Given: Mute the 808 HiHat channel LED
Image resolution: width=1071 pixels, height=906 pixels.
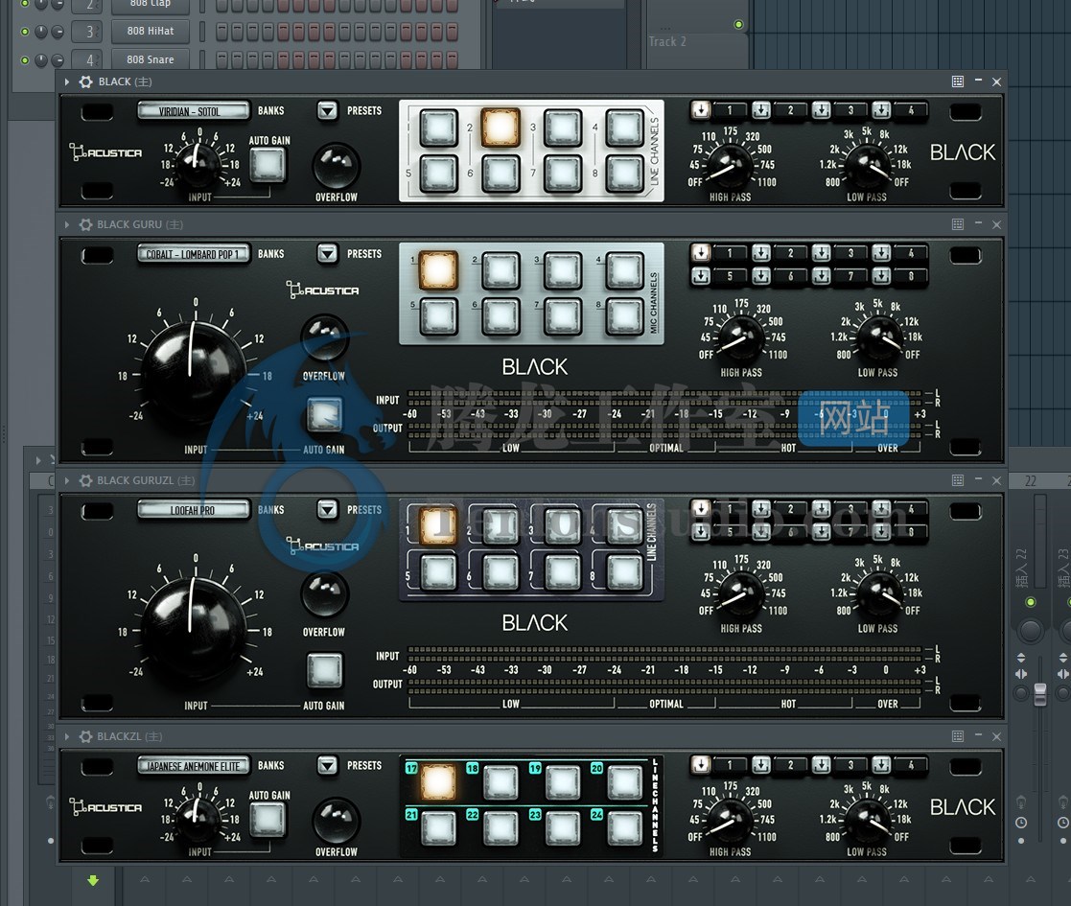Looking at the screenshot, I should tap(25, 32).
